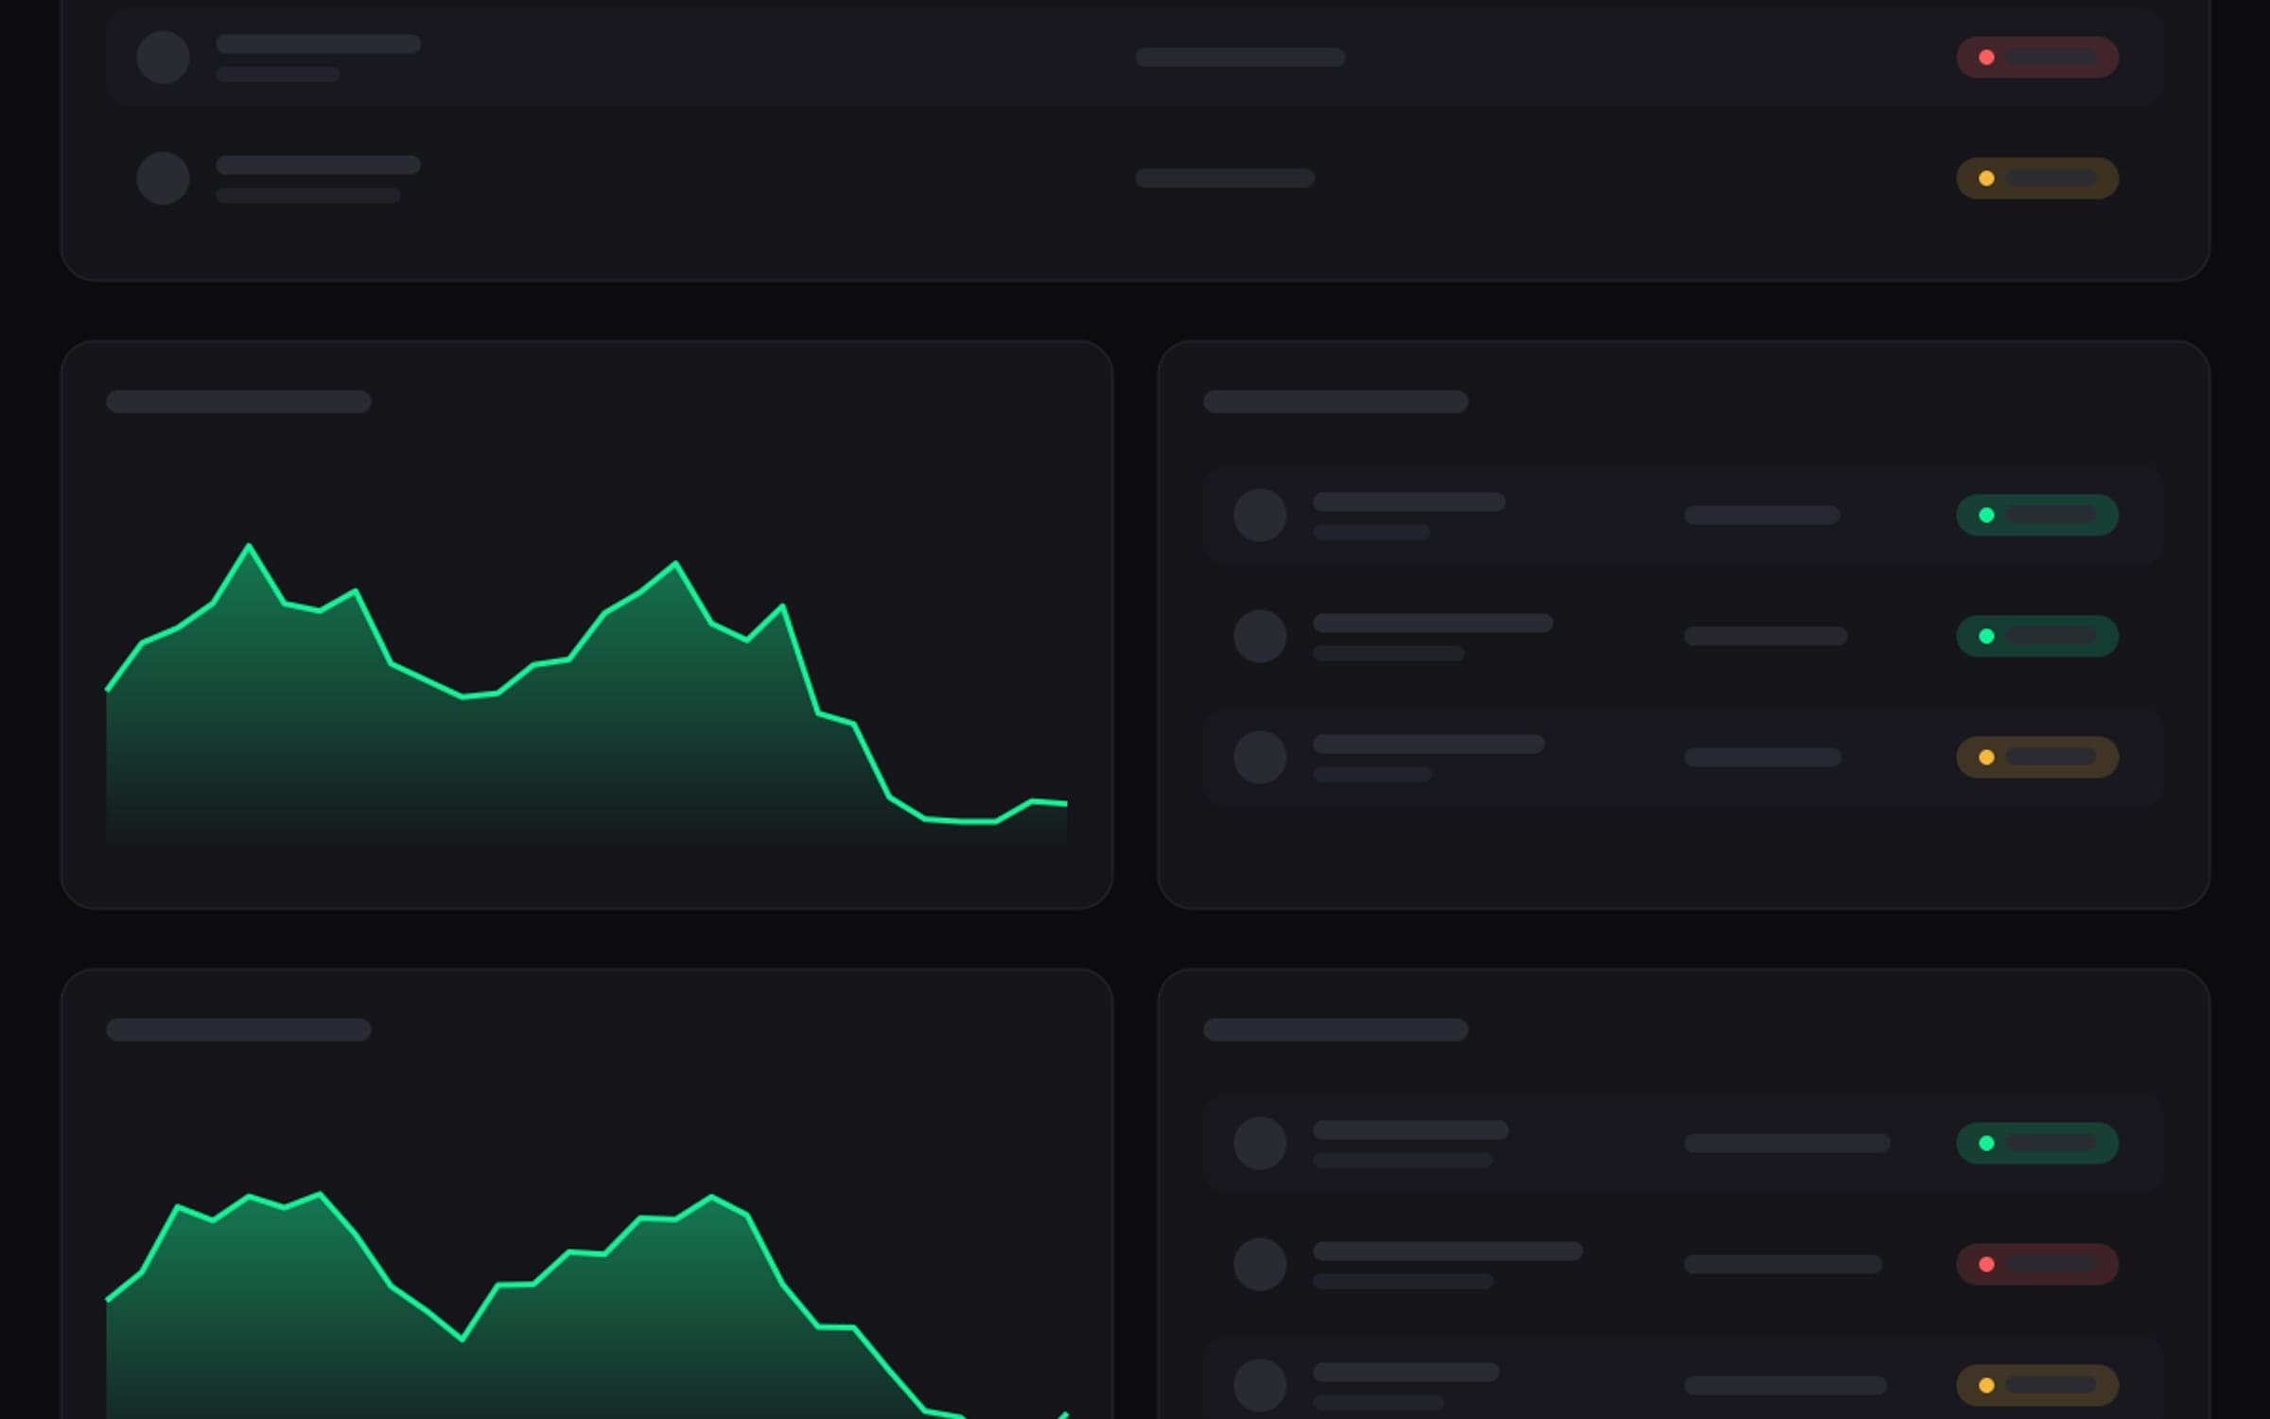Click the green status pill in the bottom-right card
Viewport: 2270px width, 1419px height.
click(2037, 1144)
